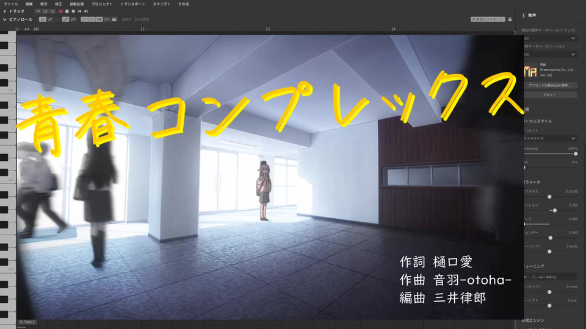Click the Mai voice database thumbnail
The width and height of the screenshot is (586, 329).
pyautogui.click(x=530, y=70)
